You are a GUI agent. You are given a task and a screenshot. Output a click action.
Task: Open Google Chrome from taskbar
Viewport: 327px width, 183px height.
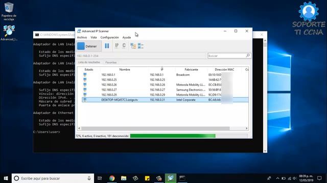112,178
